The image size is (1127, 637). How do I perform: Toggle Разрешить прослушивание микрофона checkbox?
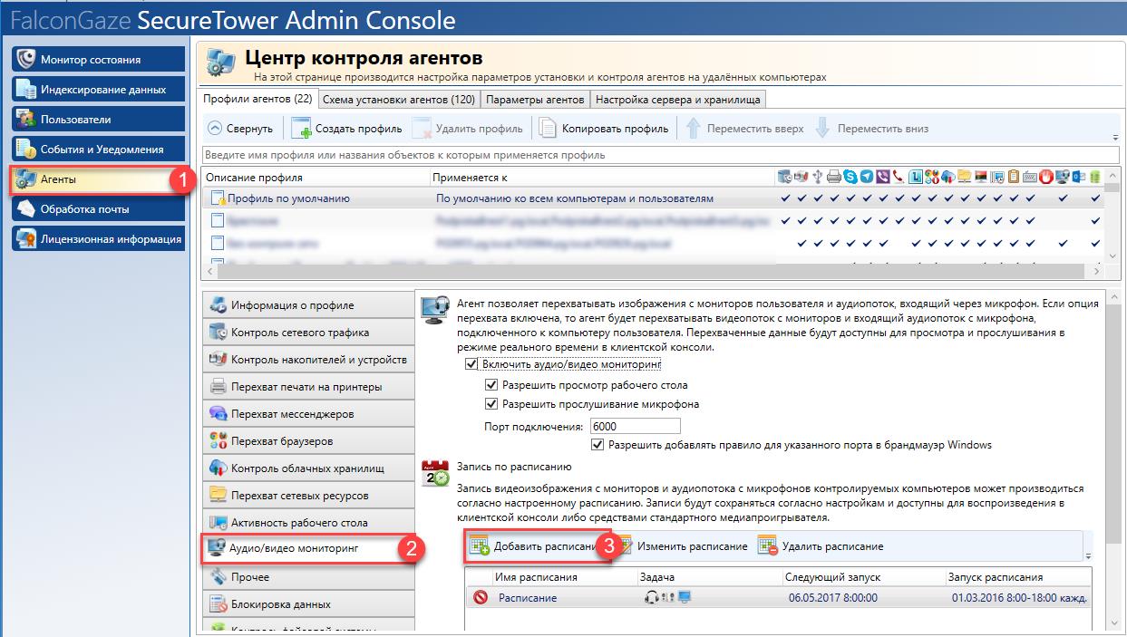pos(492,404)
